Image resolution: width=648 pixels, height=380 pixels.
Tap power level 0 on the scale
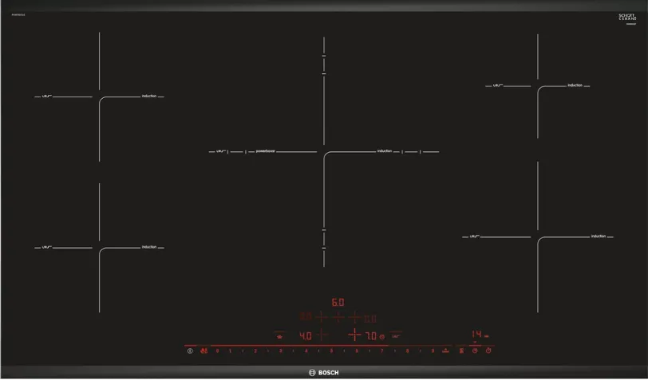217,351
